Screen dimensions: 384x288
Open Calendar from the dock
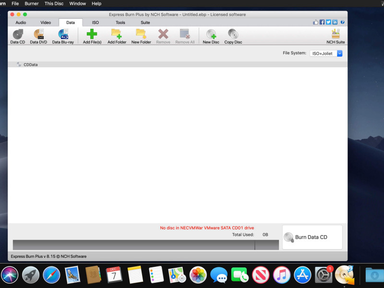(114, 275)
